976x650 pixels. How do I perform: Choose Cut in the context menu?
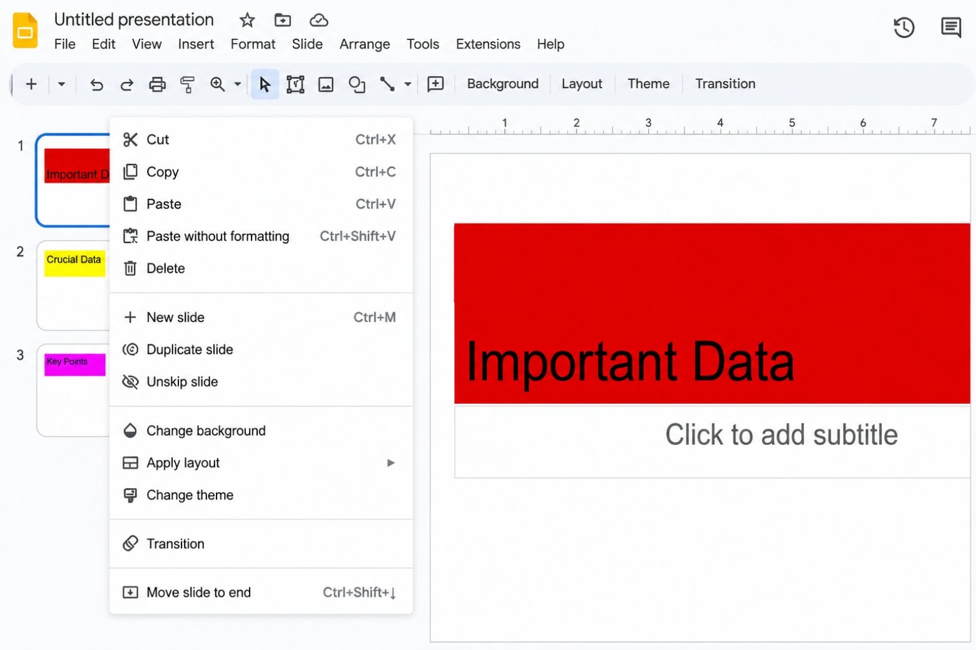[x=261, y=139]
